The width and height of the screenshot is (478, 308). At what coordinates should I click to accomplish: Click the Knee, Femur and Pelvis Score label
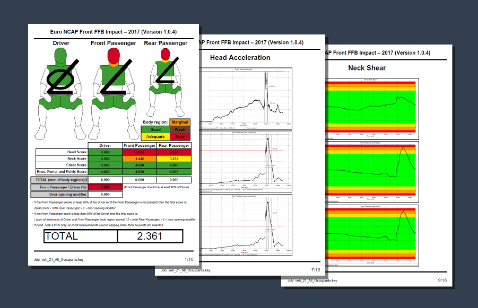[x=62, y=171]
